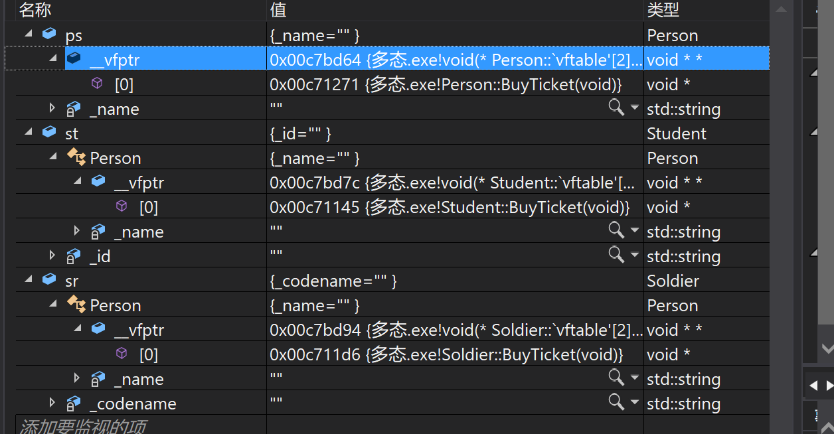This screenshot has height=434, width=834.
Task: Open visualizer dropdown arrow for _codename
Action: coord(634,403)
